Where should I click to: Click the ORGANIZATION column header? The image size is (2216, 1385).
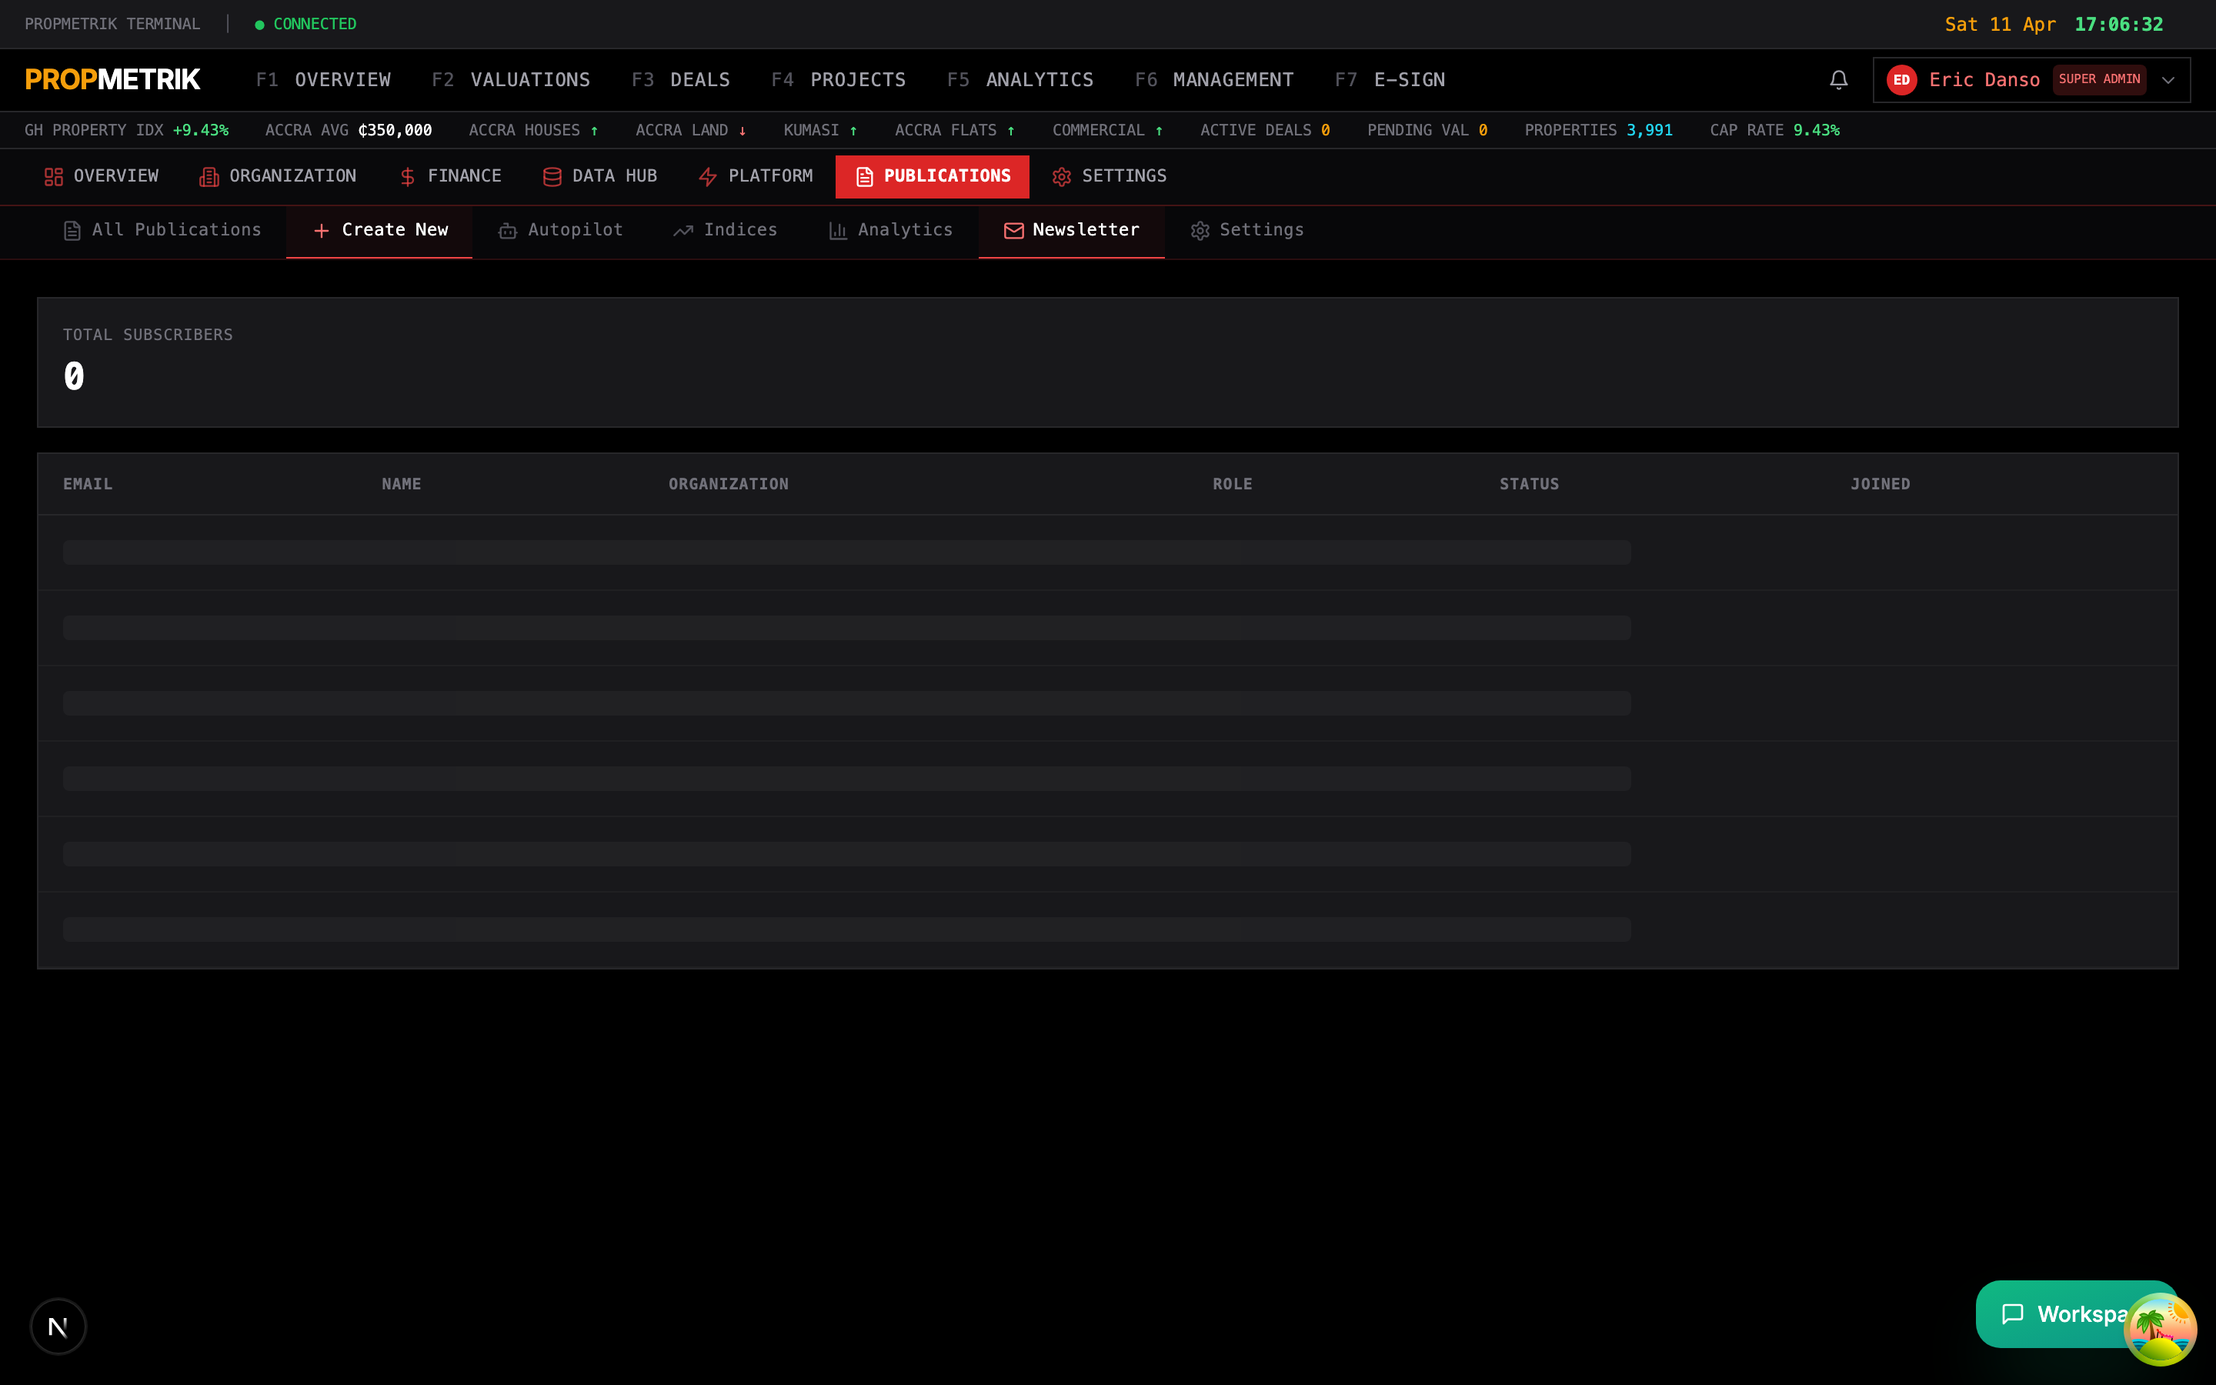(x=728, y=484)
